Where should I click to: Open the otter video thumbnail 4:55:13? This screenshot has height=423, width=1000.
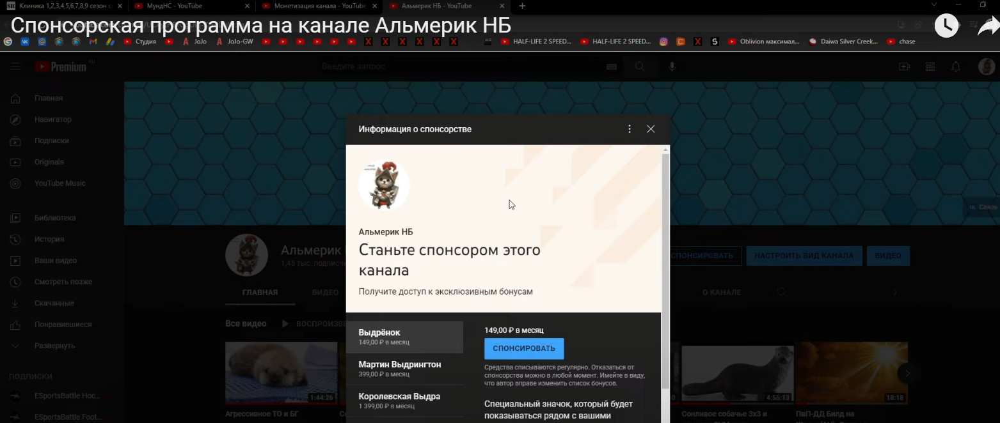(738, 375)
